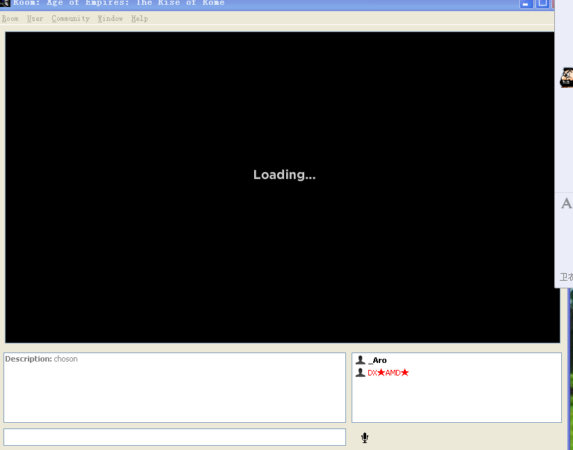Image resolution: width=573 pixels, height=450 pixels.
Task: Focus the chat message input field
Action: point(174,437)
